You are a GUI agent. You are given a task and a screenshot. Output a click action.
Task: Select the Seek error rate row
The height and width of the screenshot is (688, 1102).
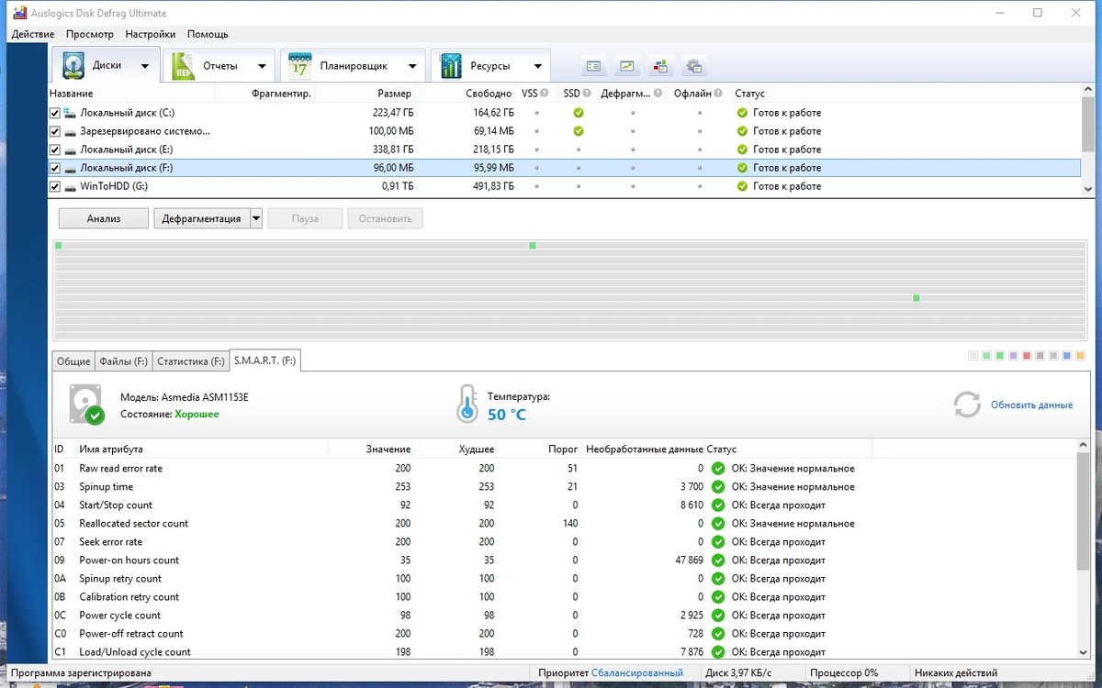coord(565,542)
